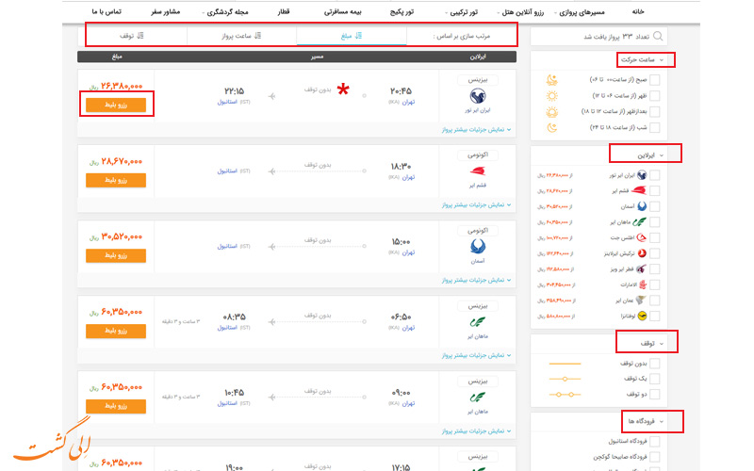This screenshot has width=754, height=471.
Task: Click the استانبول destination link on the 22:15 arrival
Action: click(227, 102)
